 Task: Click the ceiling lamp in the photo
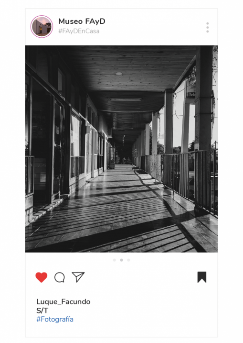click(x=119, y=74)
